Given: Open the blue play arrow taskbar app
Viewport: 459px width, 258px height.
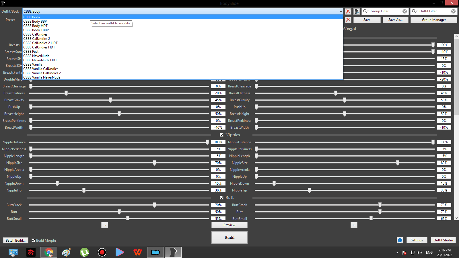Looking at the screenshot, I should pyautogui.click(x=120, y=252).
